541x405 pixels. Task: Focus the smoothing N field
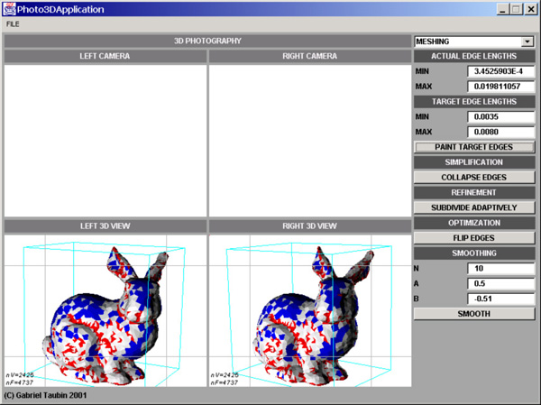tap(501, 269)
